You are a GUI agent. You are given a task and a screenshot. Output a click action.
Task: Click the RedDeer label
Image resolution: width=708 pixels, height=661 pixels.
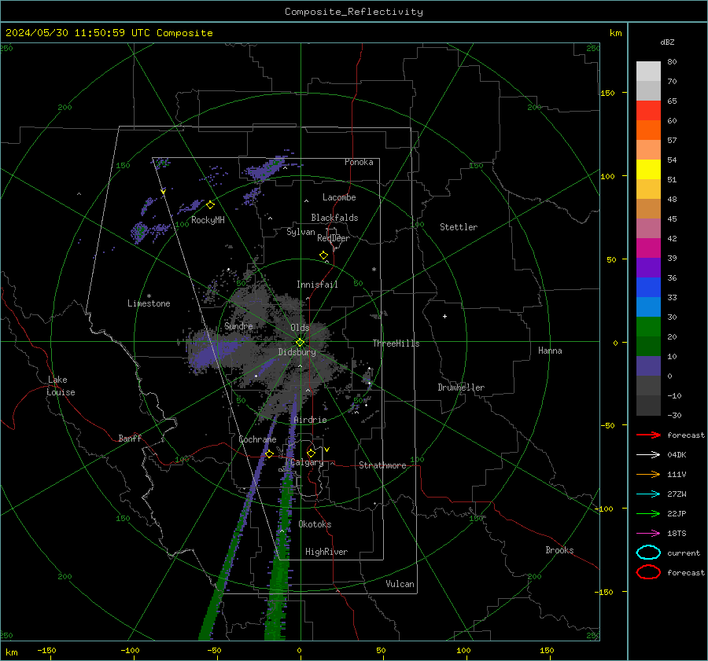(x=334, y=238)
